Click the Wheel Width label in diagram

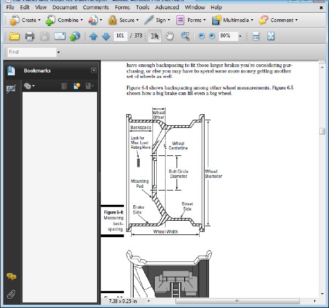(x=166, y=232)
